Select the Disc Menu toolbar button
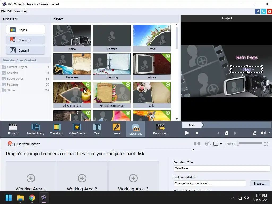Viewport: 272px width, 204px height. coord(136,129)
